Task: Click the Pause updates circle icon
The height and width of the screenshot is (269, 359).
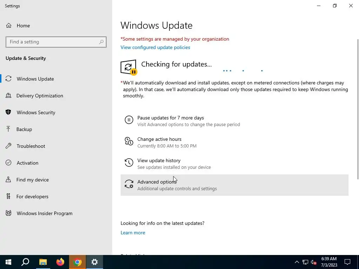Action: point(129,120)
